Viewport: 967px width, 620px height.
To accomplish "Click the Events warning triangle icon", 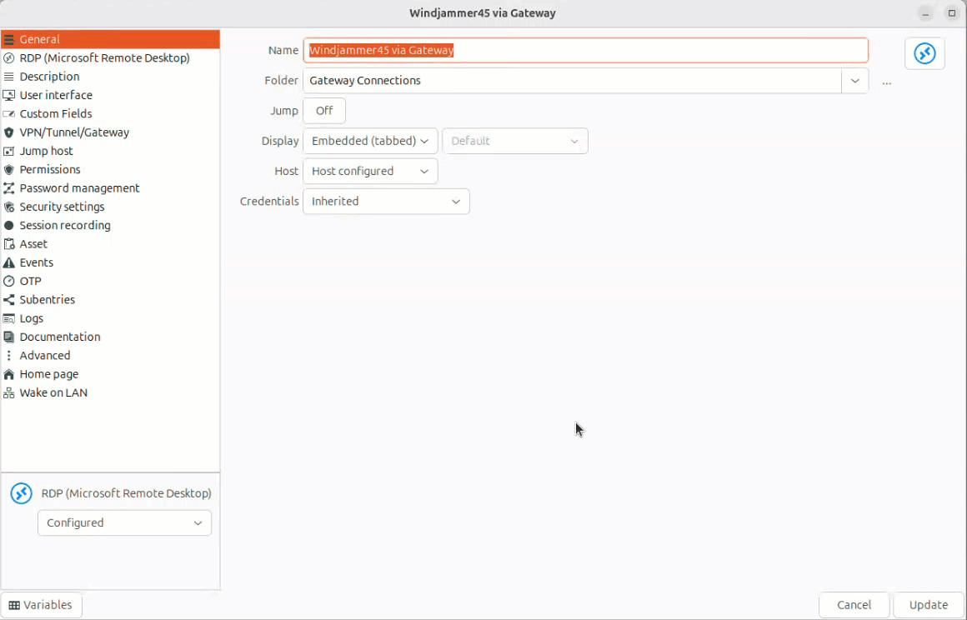I will 9,263.
